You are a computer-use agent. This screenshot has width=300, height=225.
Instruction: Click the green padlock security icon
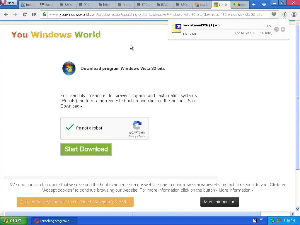click(44, 15)
